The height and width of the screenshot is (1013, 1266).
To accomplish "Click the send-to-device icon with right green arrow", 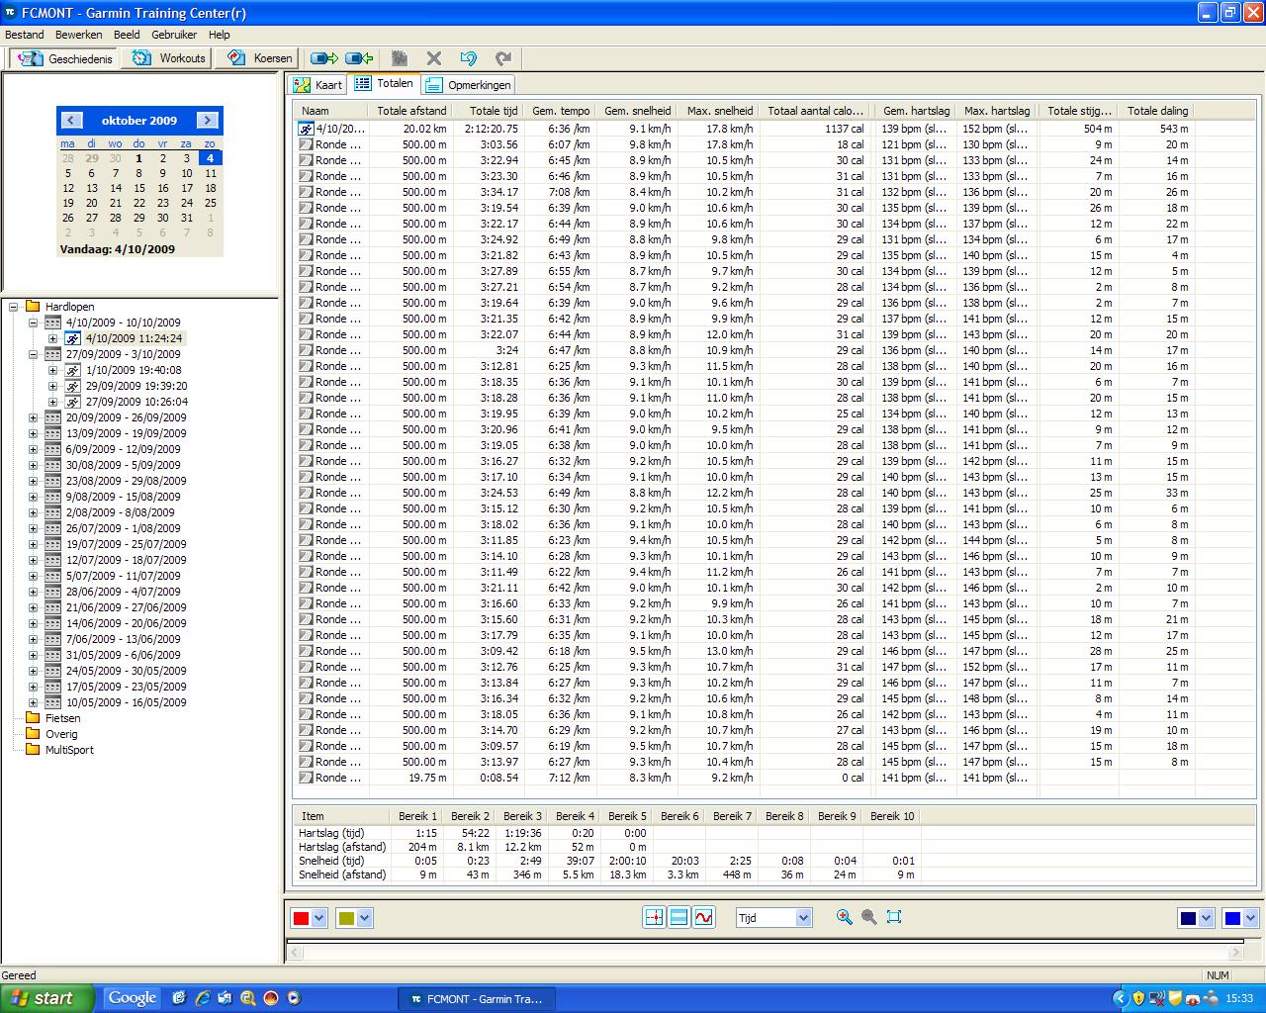I will click(323, 58).
